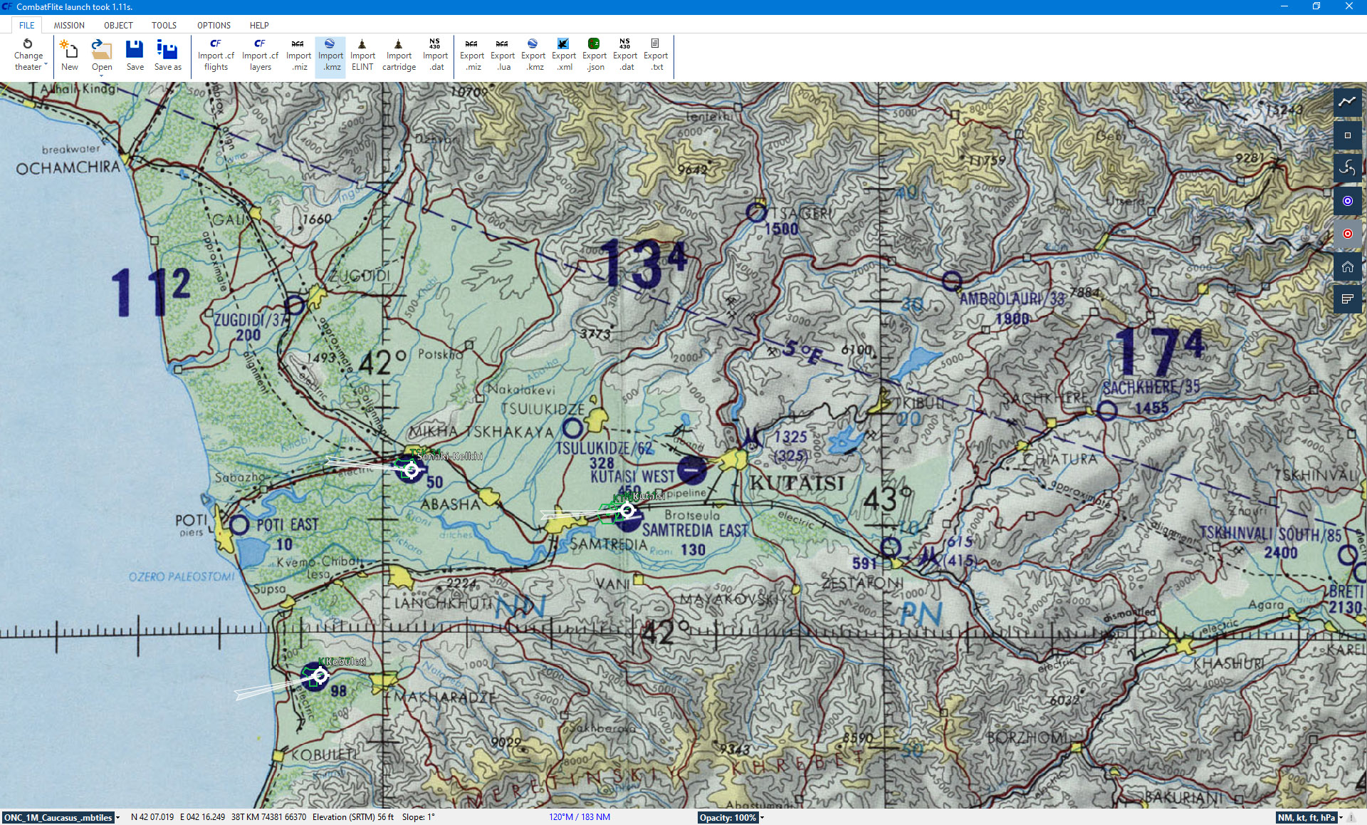Click the Save button
The height and width of the screenshot is (825, 1367).
[x=135, y=55]
